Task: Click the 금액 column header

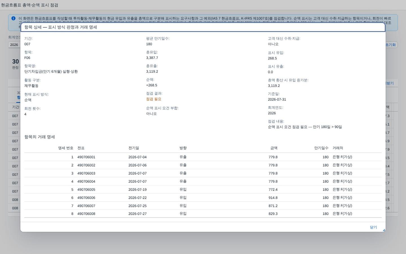Action: coord(274,148)
